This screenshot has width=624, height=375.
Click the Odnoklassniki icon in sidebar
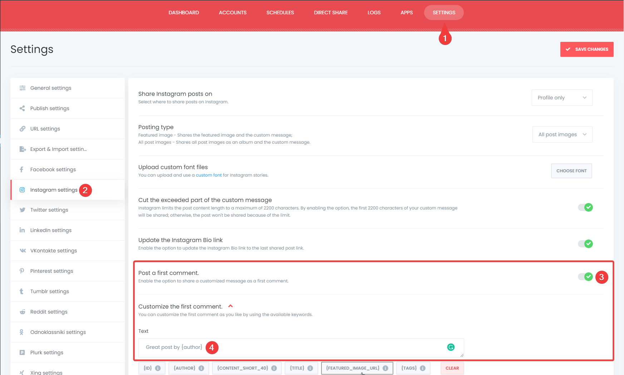pos(21,332)
